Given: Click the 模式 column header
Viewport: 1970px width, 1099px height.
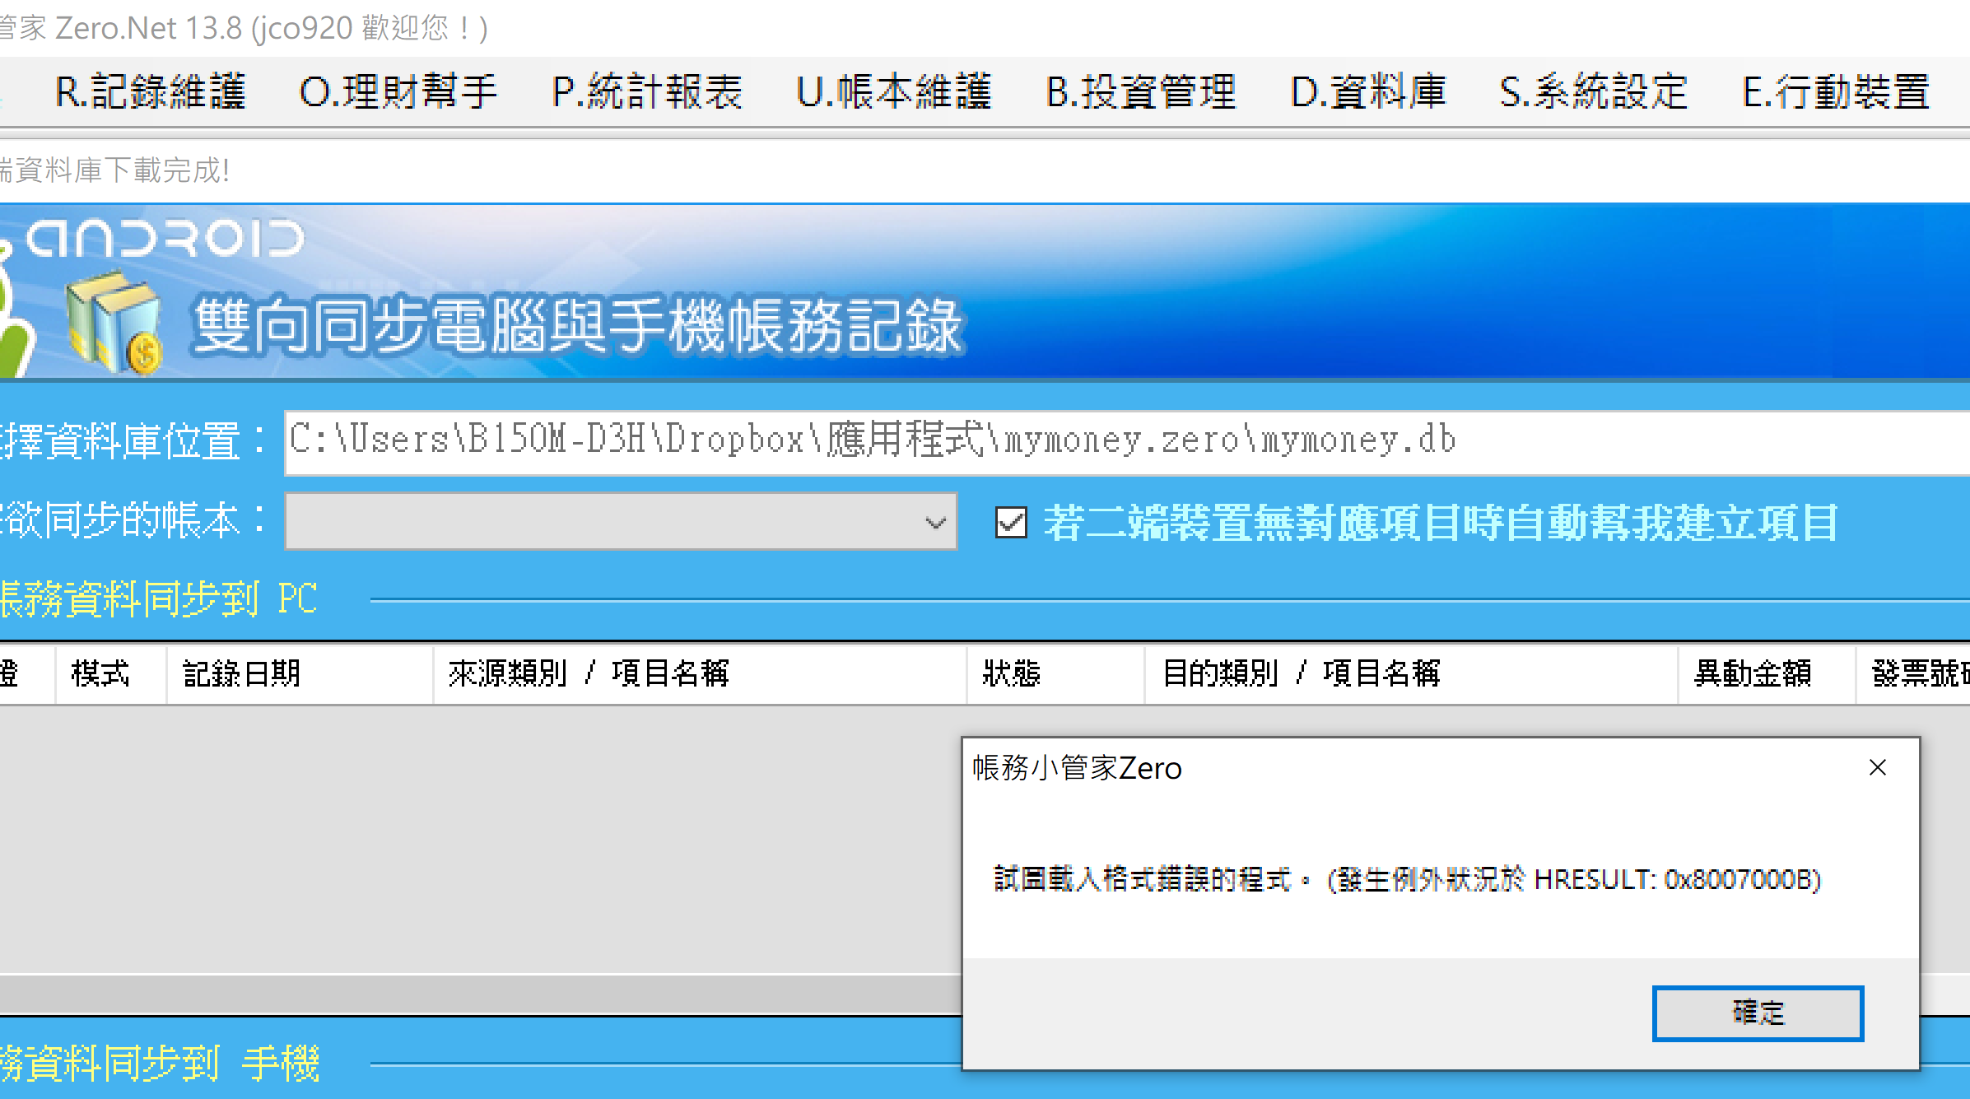Looking at the screenshot, I should coord(110,673).
